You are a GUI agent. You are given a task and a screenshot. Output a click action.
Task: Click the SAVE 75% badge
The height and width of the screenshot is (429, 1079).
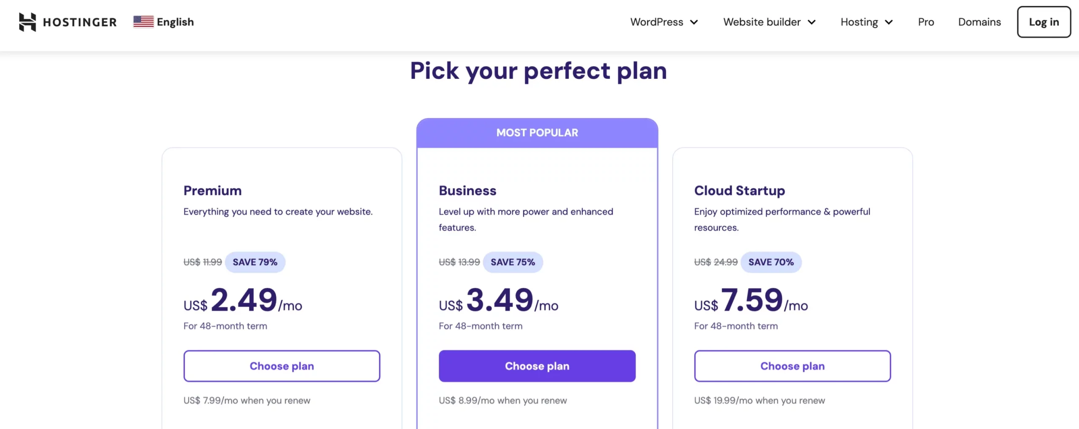pyautogui.click(x=513, y=262)
